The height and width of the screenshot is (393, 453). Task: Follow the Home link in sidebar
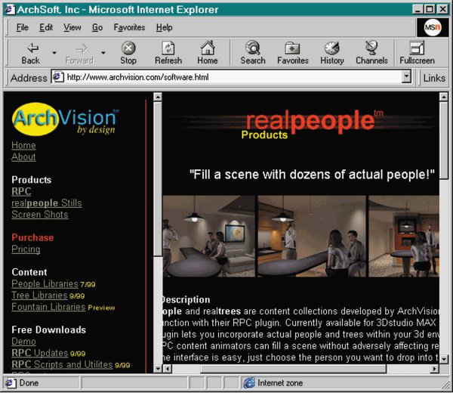[x=23, y=145]
